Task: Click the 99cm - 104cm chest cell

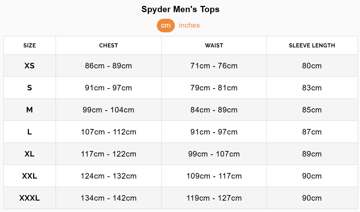Action: (108, 110)
